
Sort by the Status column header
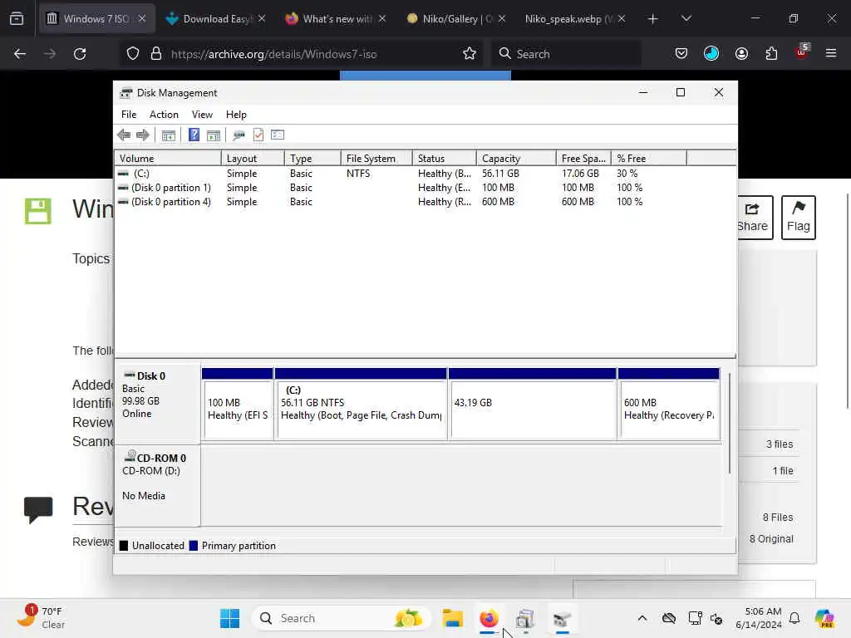[444, 159]
